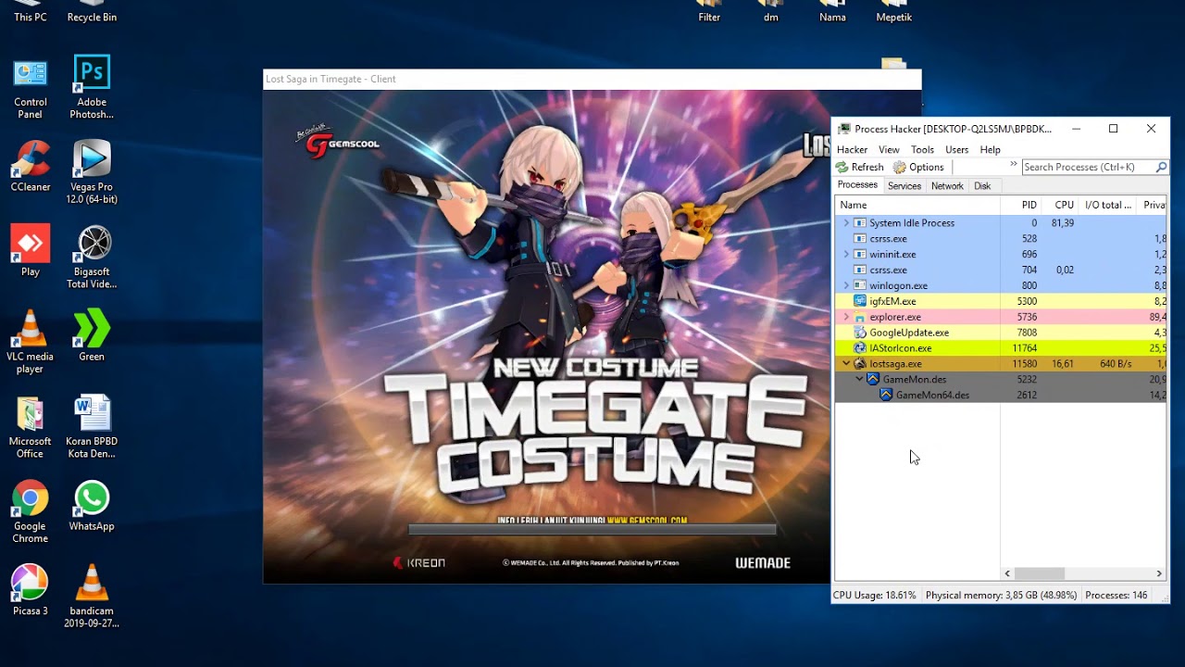Switch to the Disk tab
This screenshot has height=667, width=1185.
[x=982, y=186]
